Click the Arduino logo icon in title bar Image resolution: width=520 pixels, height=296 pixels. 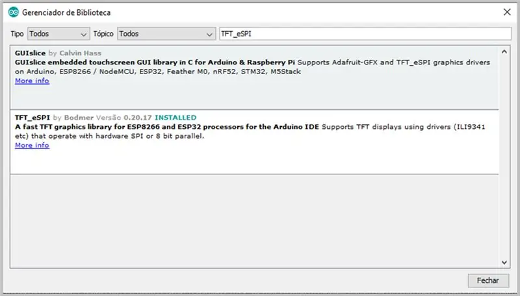click(14, 12)
